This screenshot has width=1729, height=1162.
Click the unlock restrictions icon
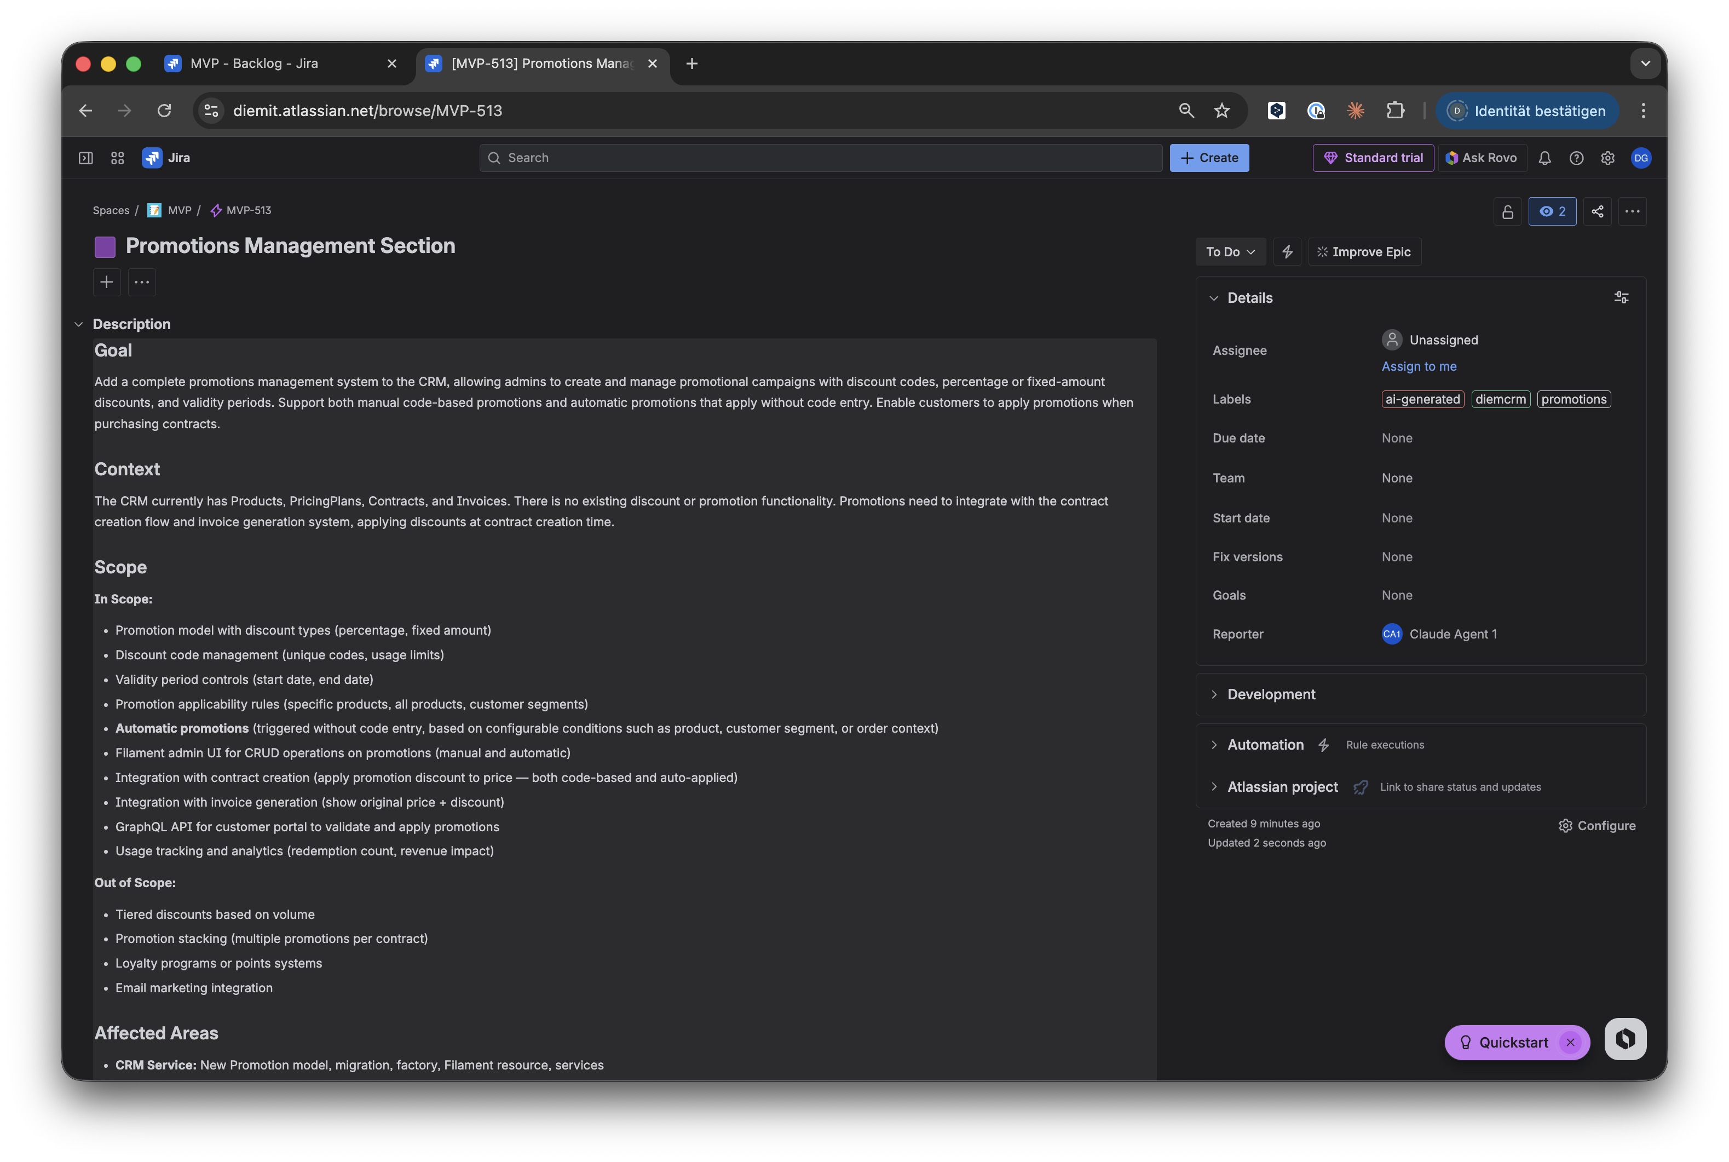point(1507,211)
